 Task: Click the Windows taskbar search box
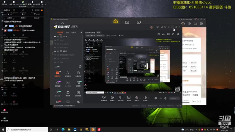click(27, 129)
